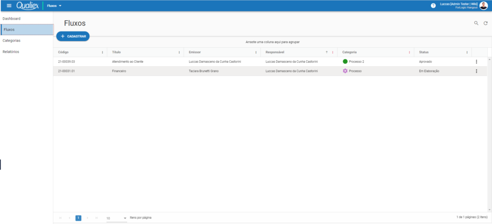This screenshot has height=224, width=492.
Task: Open the Código column options menu
Action: 102,53
